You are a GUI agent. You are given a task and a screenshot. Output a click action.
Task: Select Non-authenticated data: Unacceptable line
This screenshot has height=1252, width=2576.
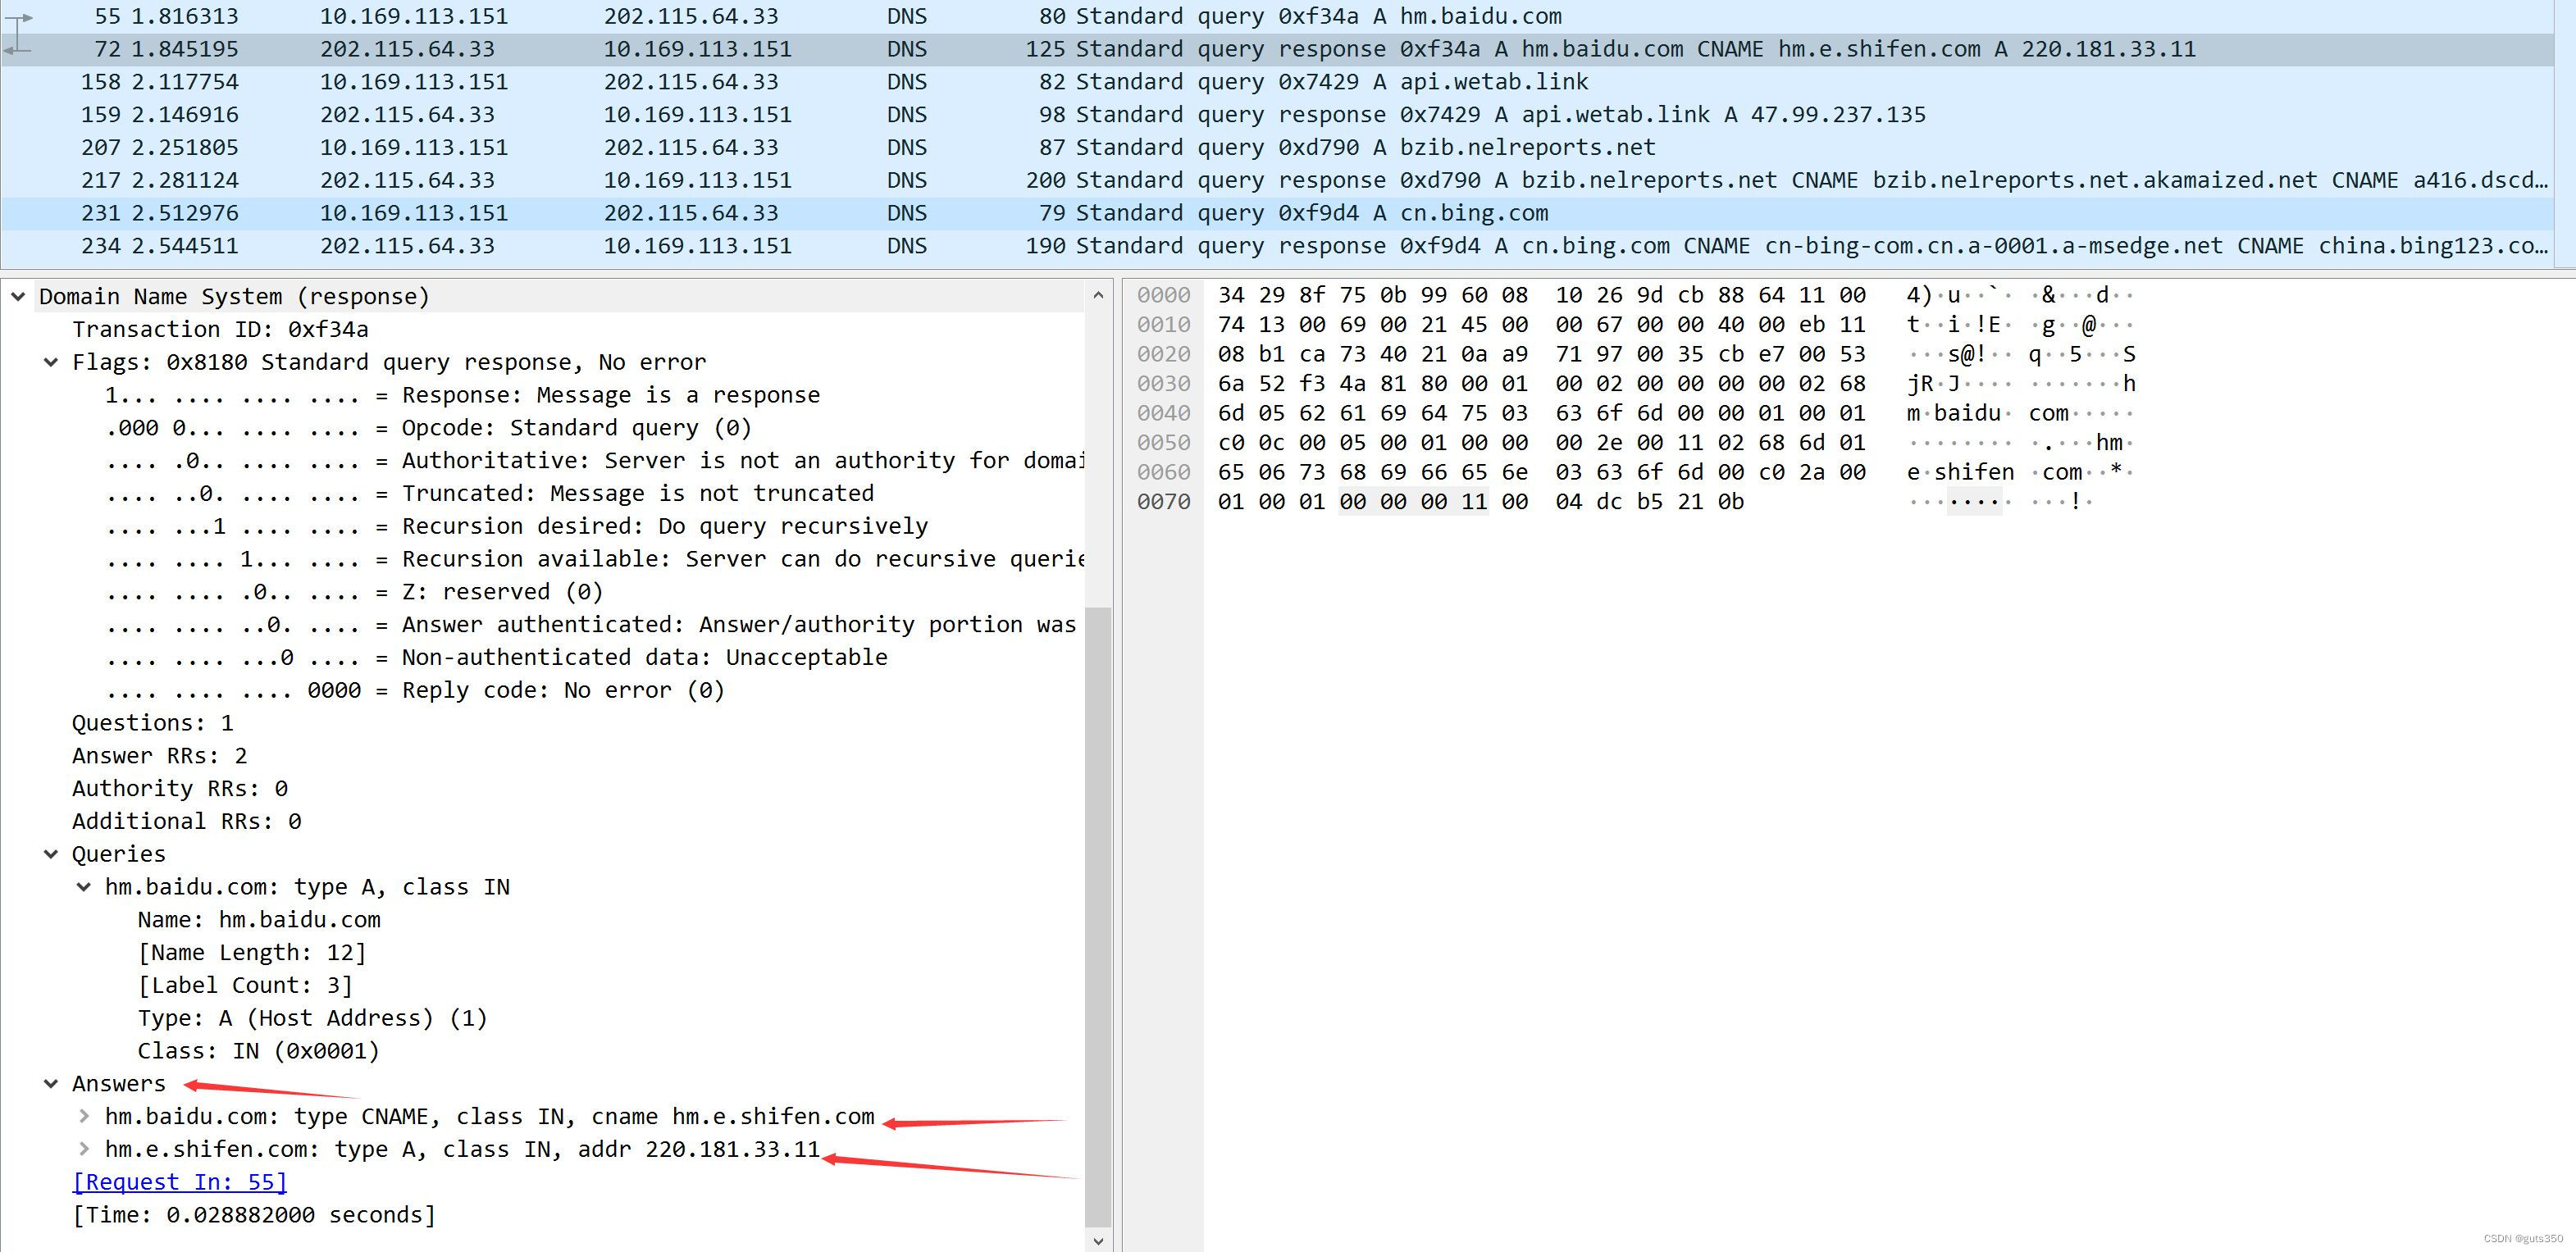pos(496,658)
